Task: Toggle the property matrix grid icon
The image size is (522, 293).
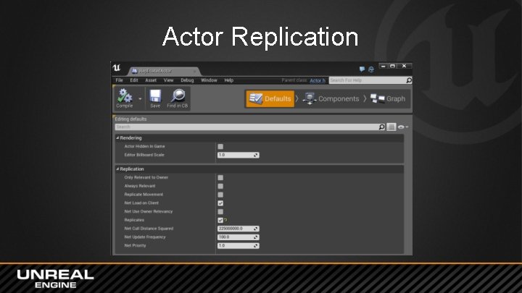Action: pos(391,127)
